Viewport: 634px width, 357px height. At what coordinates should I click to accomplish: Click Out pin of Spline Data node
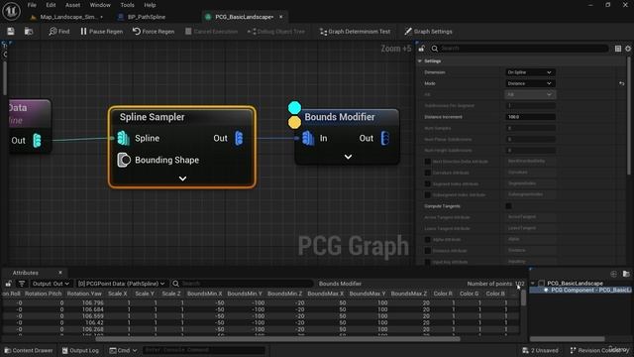click(37, 141)
